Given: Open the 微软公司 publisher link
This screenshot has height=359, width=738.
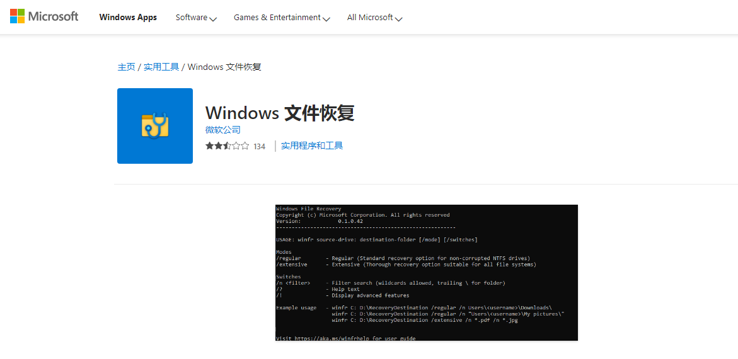Looking at the screenshot, I should [x=222, y=130].
